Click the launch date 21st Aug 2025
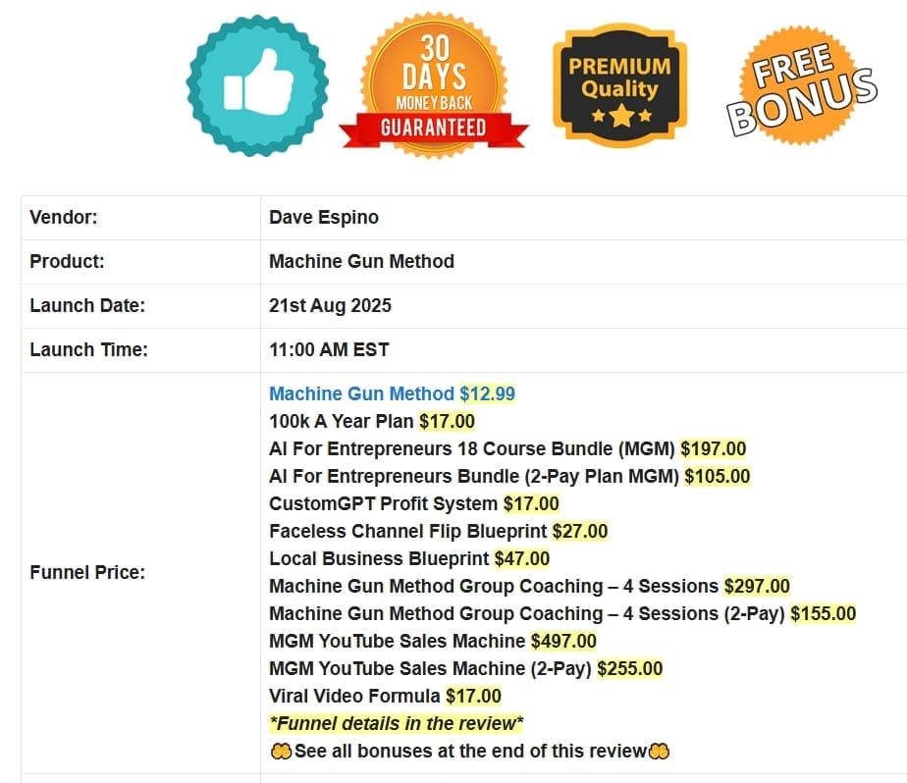Image resolution: width=907 pixels, height=783 pixels. [x=330, y=305]
